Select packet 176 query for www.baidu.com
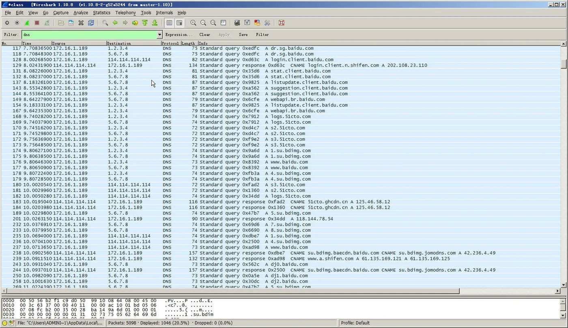This screenshot has height=328, width=568. tap(281, 162)
